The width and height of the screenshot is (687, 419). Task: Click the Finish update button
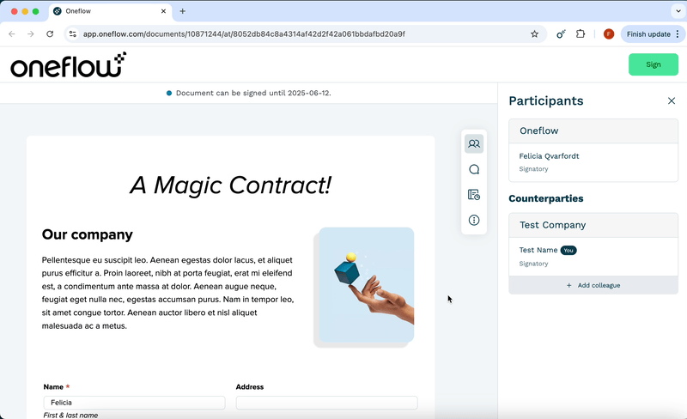click(648, 33)
